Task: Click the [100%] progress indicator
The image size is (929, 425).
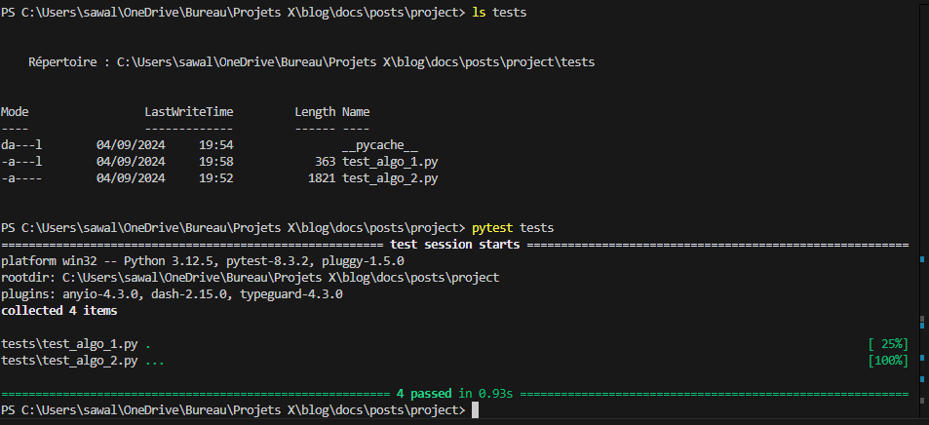Action: 887,361
